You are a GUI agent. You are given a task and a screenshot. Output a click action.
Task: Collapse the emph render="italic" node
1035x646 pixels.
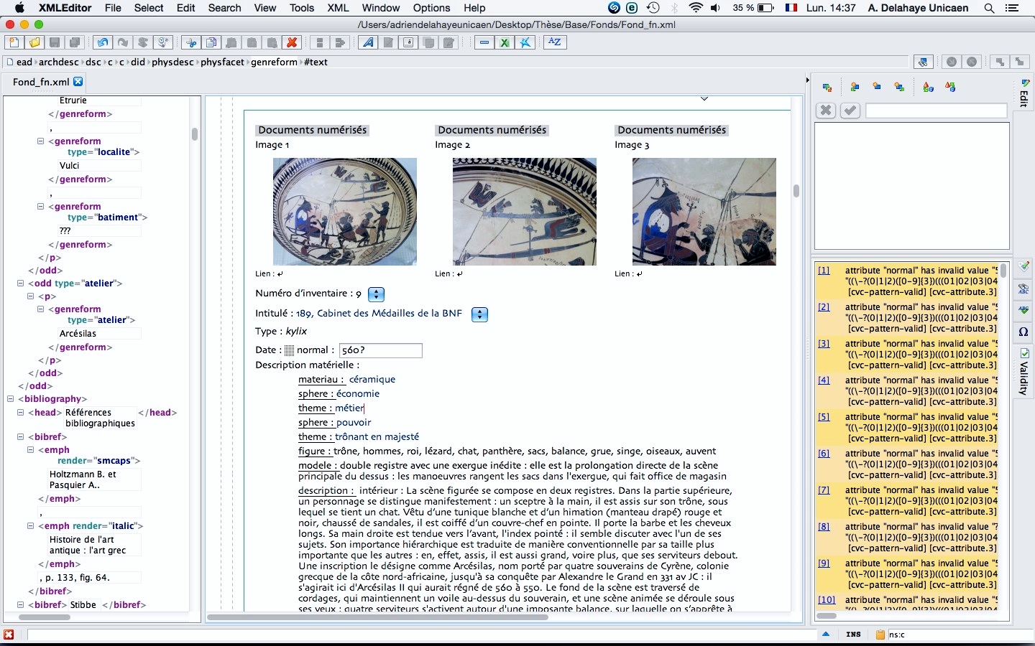pos(31,526)
